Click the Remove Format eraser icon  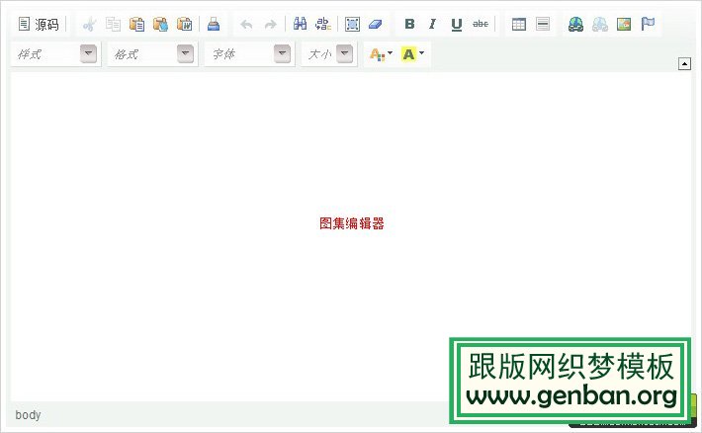click(375, 24)
